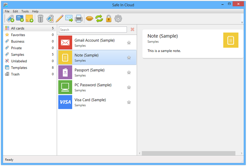Viewport: 247px width, 166px height.
Task: Click the purple Passport card icon
Action: 65,73
